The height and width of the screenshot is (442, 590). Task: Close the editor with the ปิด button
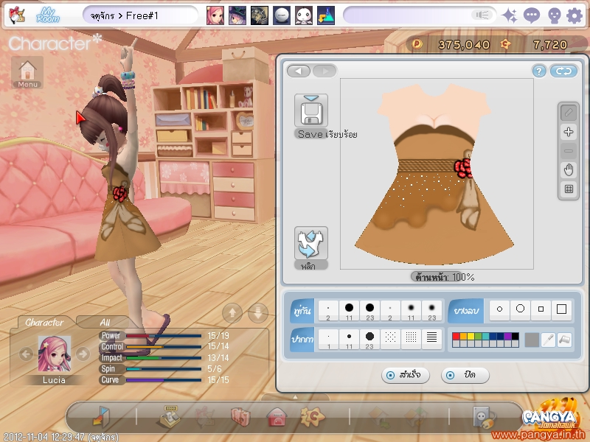pos(465,375)
